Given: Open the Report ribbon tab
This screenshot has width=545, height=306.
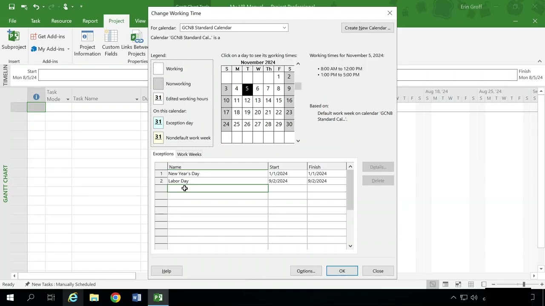Looking at the screenshot, I should [90, 21].
